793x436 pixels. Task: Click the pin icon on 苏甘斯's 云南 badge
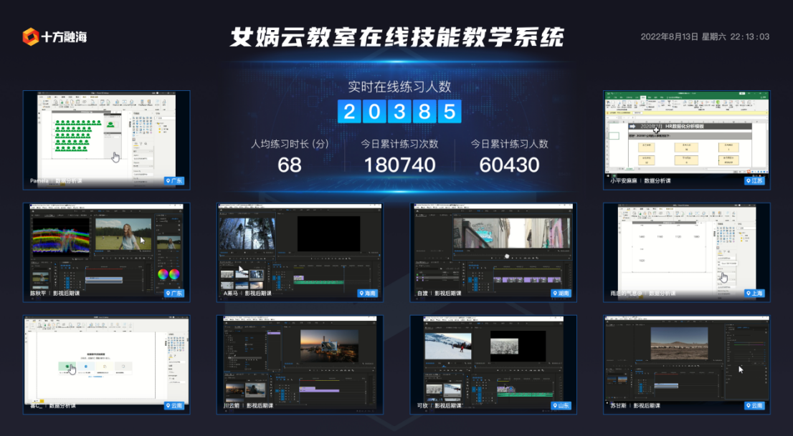[x=749, y=405]
